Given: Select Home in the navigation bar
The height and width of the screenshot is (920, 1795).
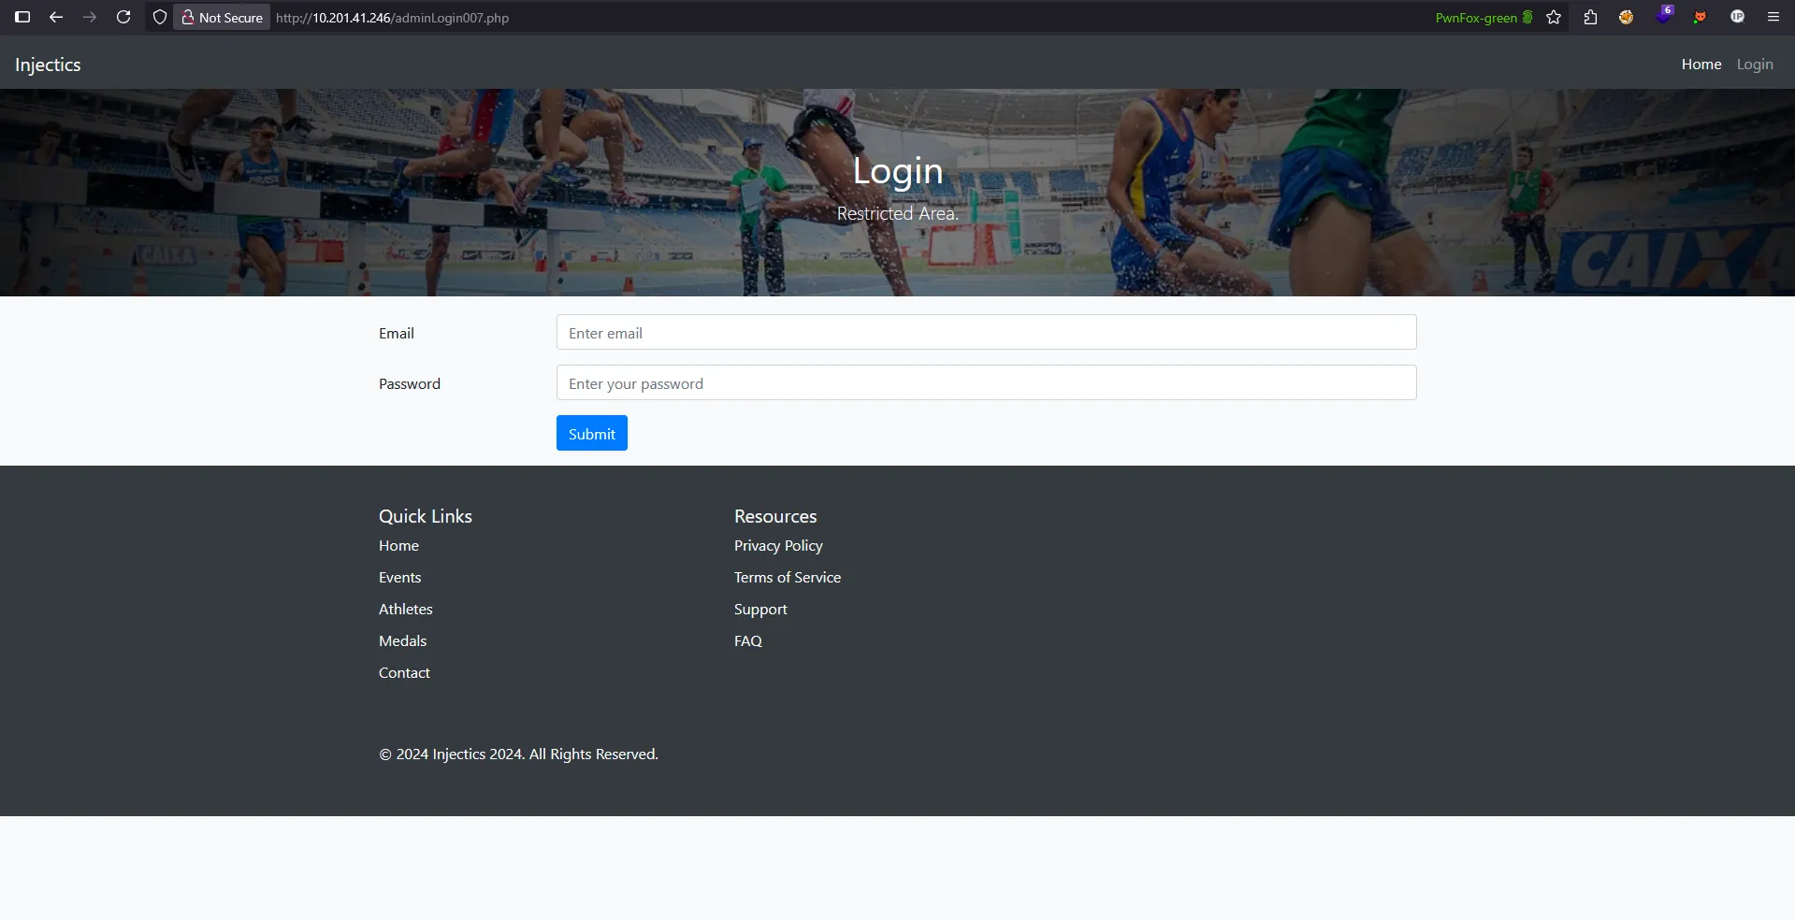Looking at the screenshot, I should (1701, 64).
